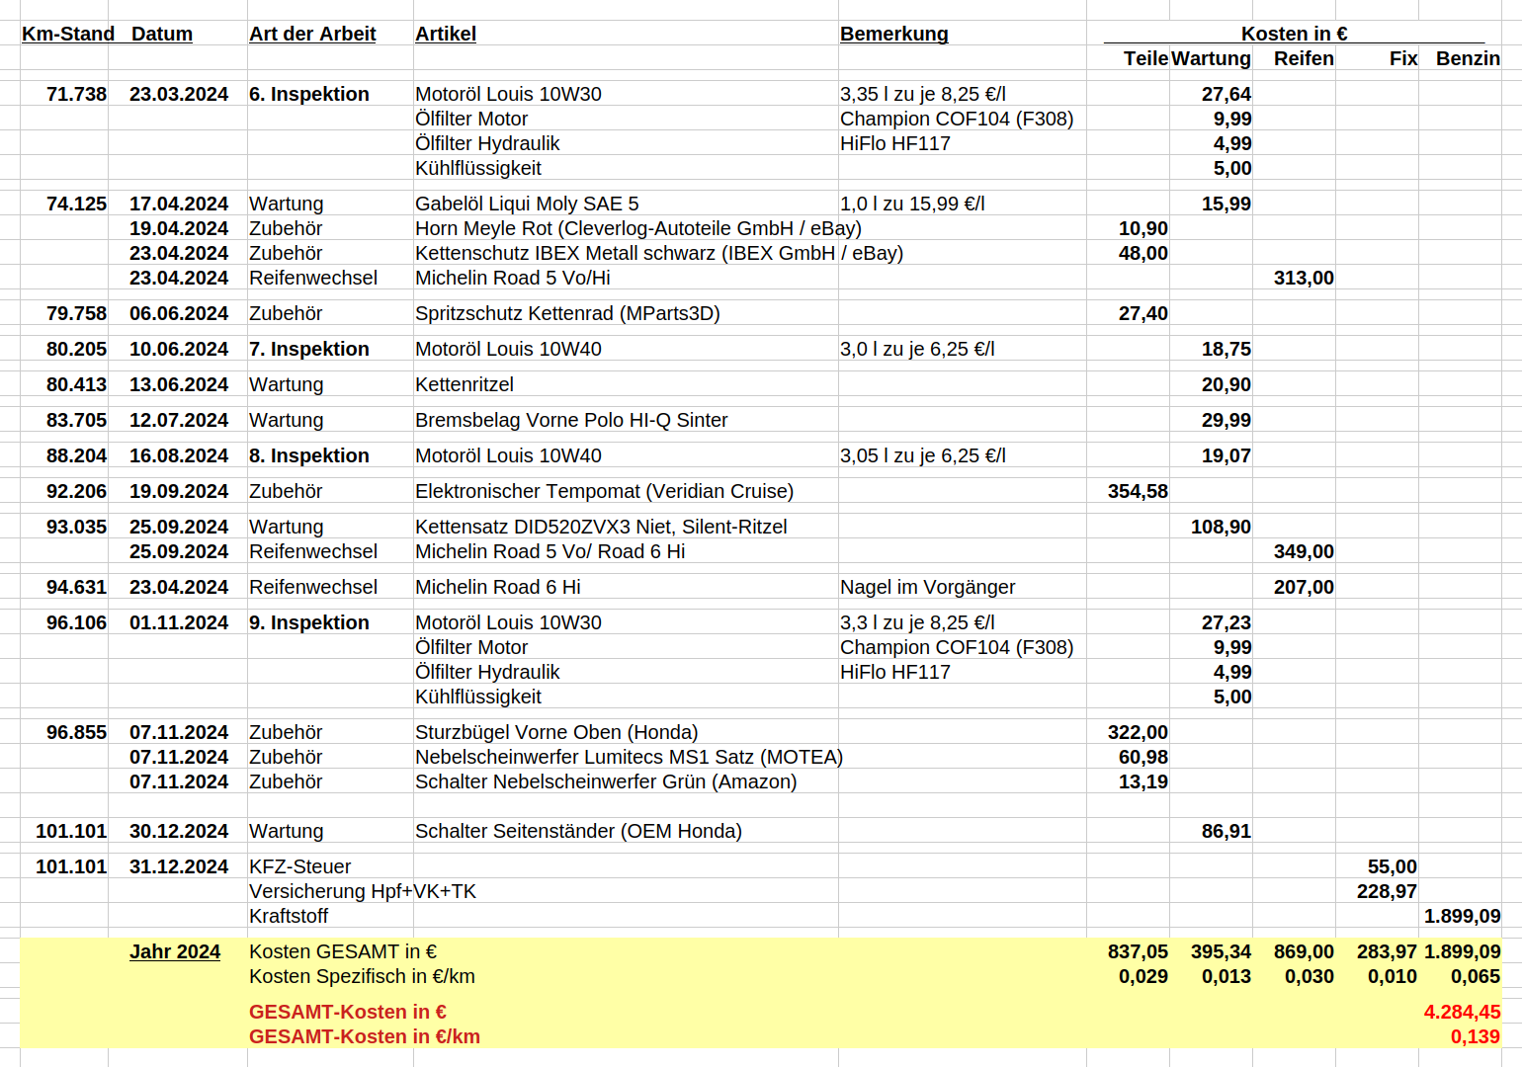Select the Bemerkung column header
The width and height of the screenshot is (1522, 1067).
click(893, 34)
